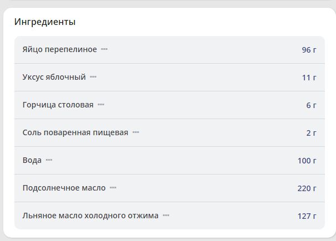Click the 96 г quantity value
Viewport: 336px width, 241px height.
coord(309,50)
